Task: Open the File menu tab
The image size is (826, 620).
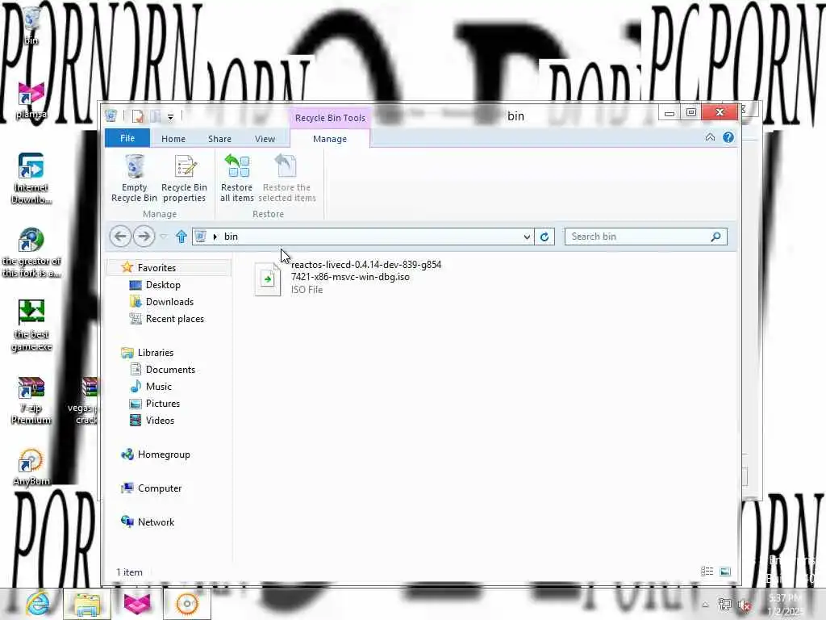Action: point(127,138)
